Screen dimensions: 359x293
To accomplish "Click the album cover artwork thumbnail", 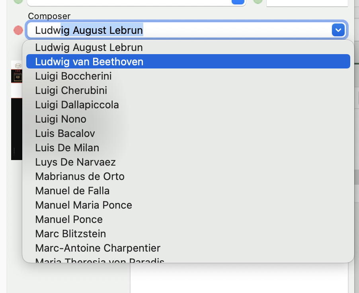I will [x=16, y=110].
